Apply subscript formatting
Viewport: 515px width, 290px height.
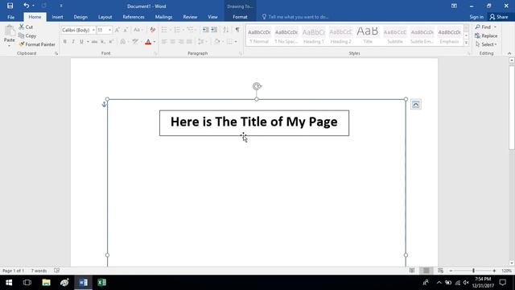[103, 42]
